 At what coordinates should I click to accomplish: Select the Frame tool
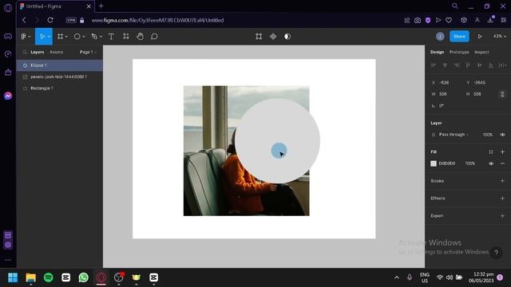[61, 37]
